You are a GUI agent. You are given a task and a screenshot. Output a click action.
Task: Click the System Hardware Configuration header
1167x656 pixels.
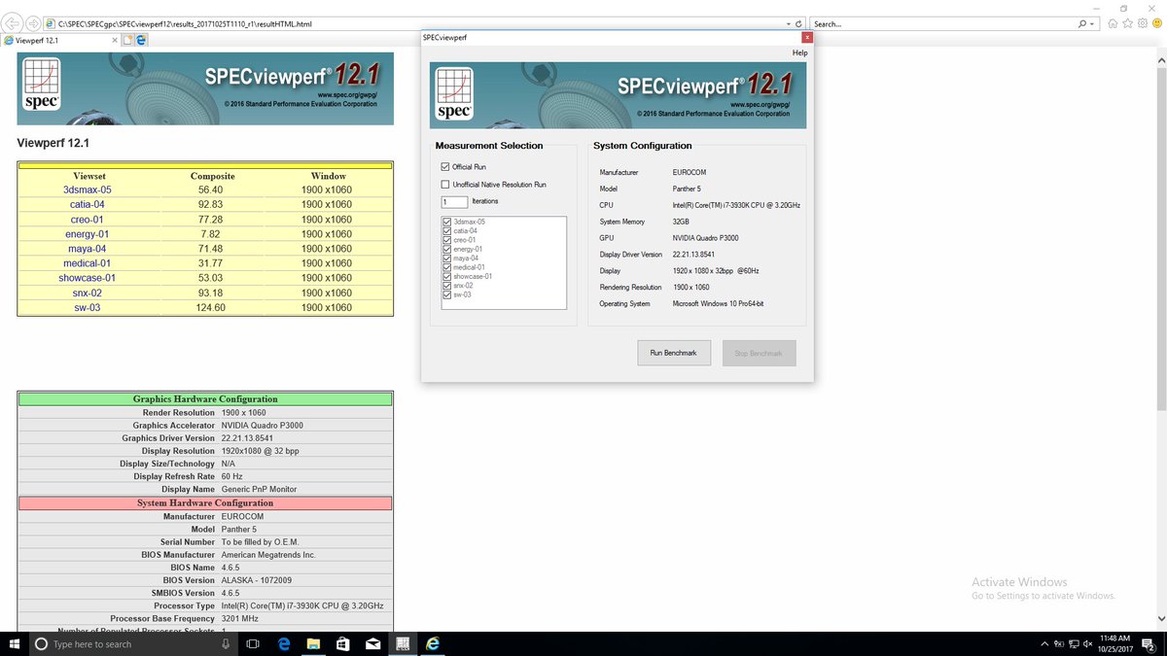click(x=205, y=503)
